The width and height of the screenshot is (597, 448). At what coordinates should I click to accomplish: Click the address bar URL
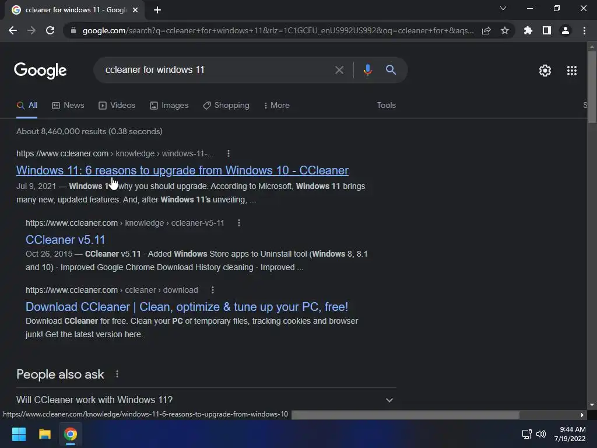coord(278,30)
